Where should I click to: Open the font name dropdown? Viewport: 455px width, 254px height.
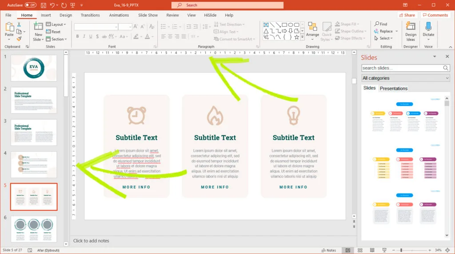coord(116,27)
